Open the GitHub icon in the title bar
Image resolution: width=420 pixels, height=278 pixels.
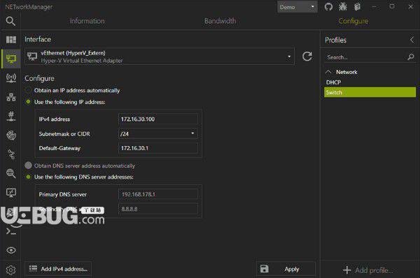tap(328, 7)
